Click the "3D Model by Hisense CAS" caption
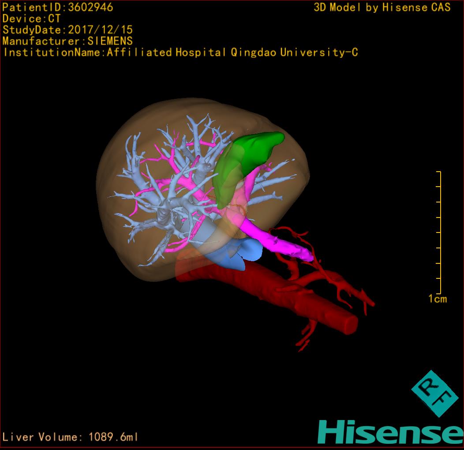Screen dimensions: 464x450 [382, 7]
